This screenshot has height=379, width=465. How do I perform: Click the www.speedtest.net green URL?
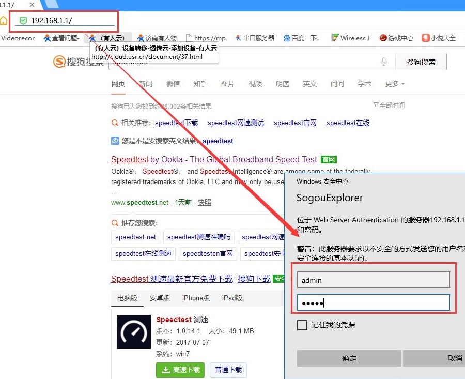[x=139, y=202]
